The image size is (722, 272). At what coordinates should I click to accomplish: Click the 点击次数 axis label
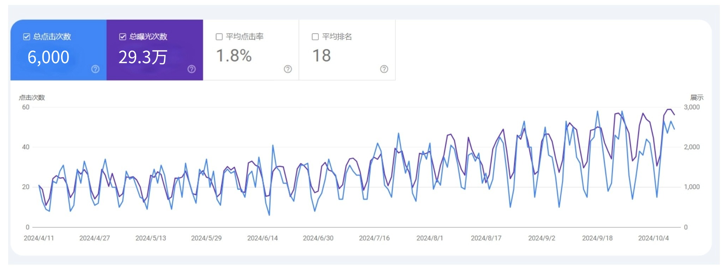pos(32,98)
